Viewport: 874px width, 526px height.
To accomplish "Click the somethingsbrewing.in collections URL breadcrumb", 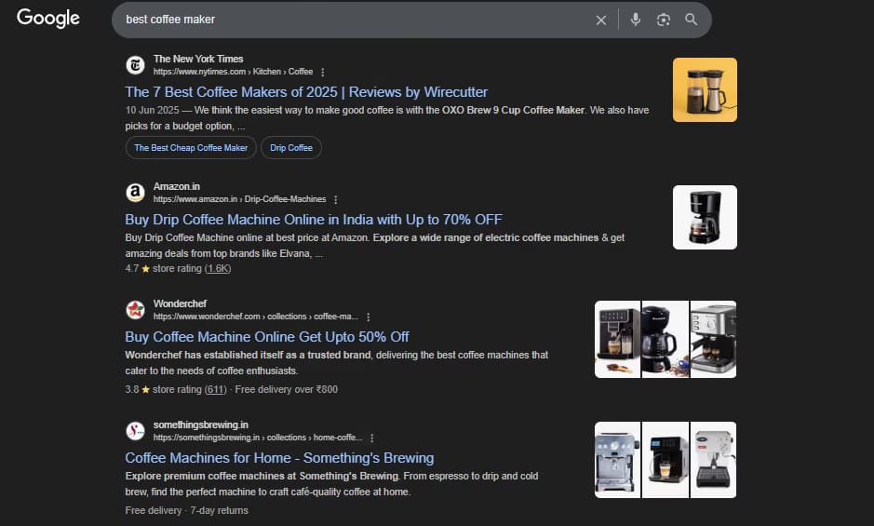I will (258, 438).
